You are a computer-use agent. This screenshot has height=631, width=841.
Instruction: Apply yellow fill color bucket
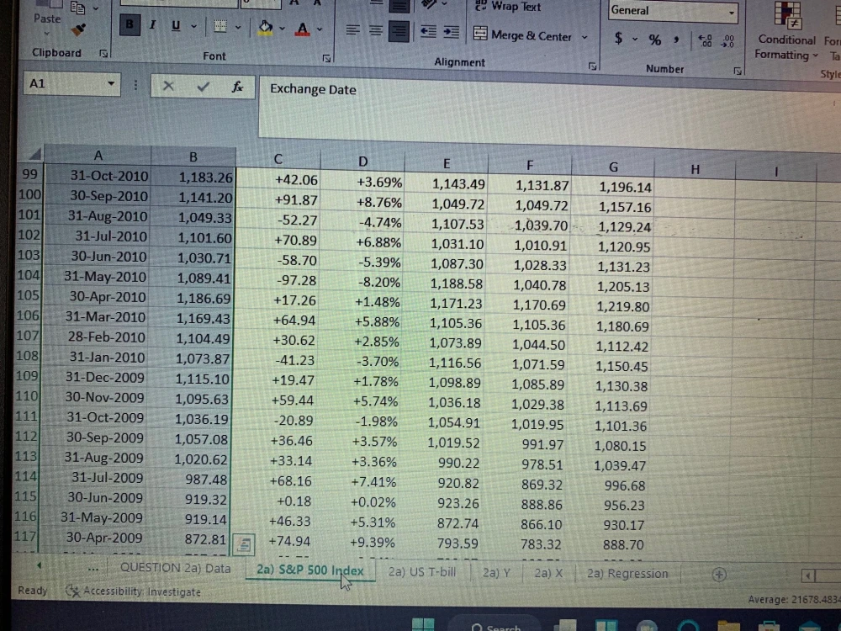point(265,28)
